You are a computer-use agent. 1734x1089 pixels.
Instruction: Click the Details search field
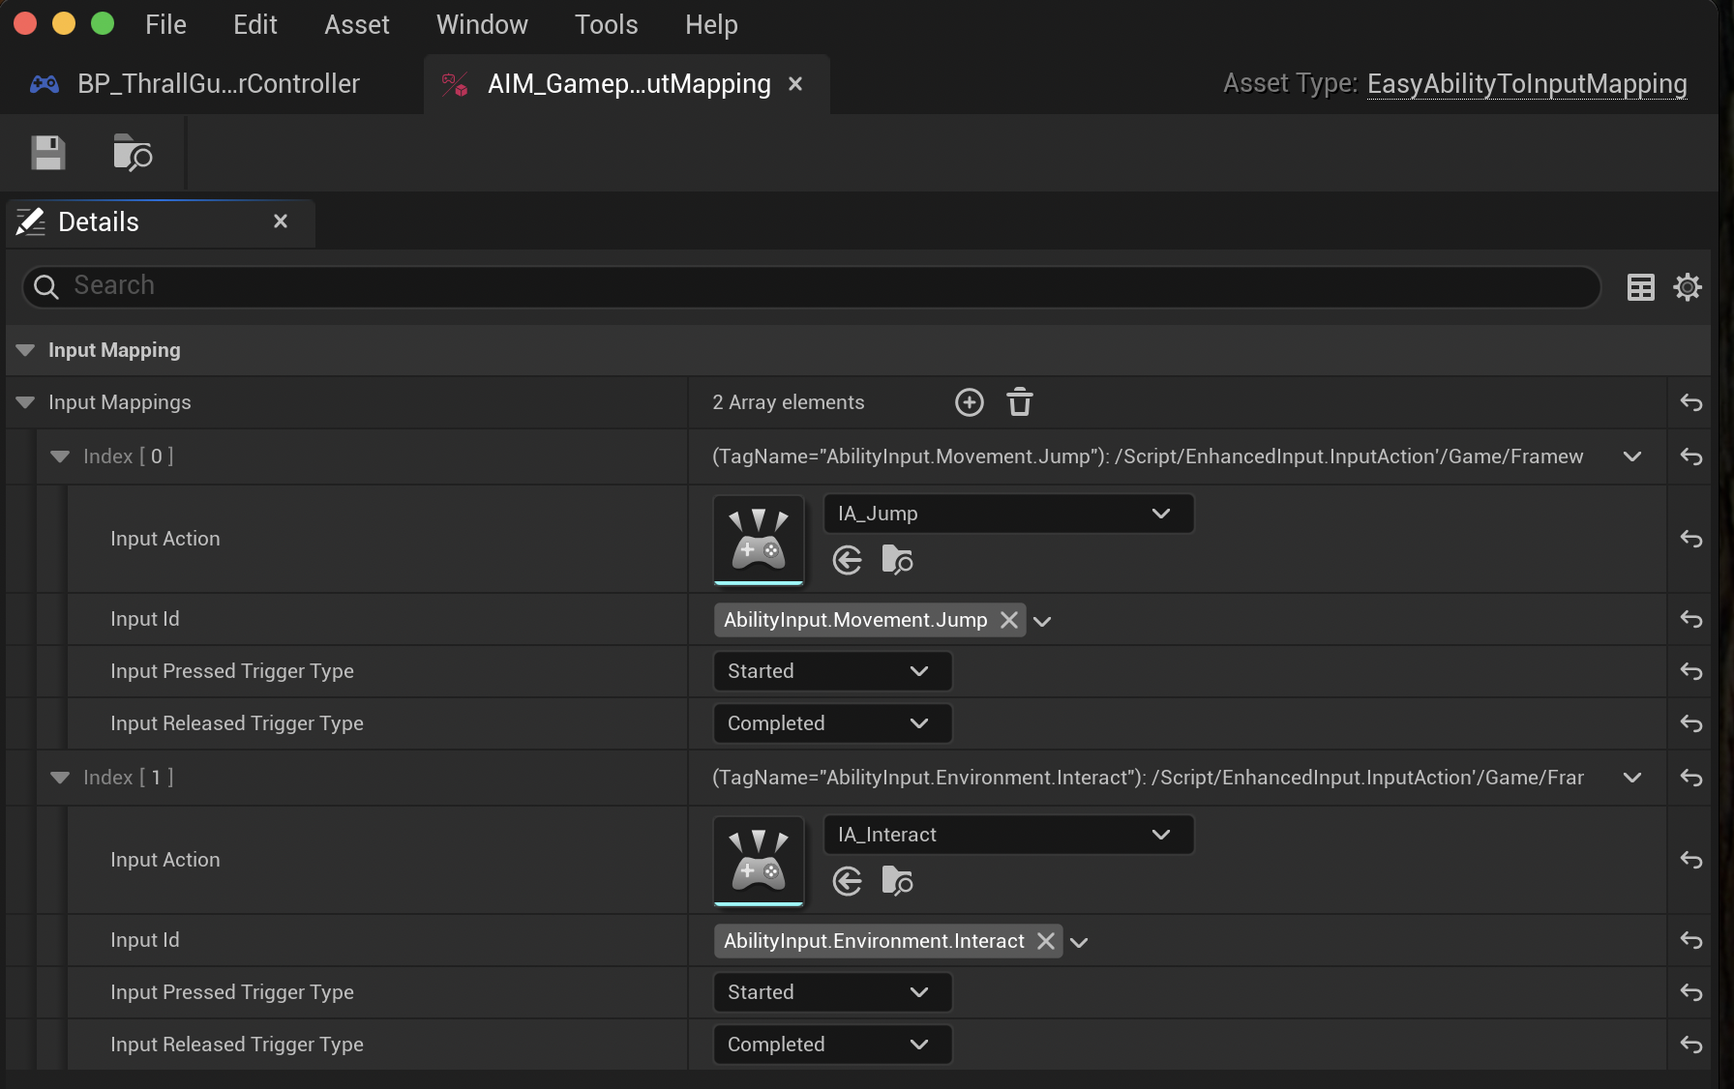click(387, 286)
